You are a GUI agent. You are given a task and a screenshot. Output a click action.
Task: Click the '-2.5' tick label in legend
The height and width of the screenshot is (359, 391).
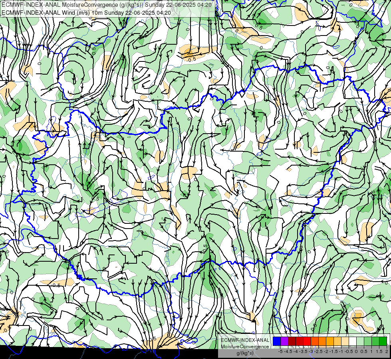(x=319, y=351)
